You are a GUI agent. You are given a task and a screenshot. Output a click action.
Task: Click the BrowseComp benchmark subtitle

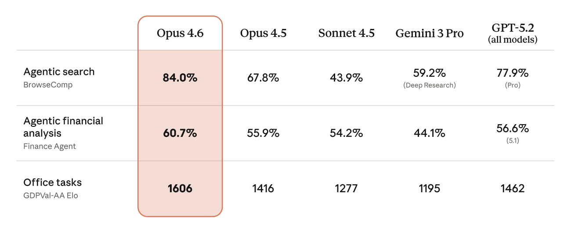coord(48,85)
